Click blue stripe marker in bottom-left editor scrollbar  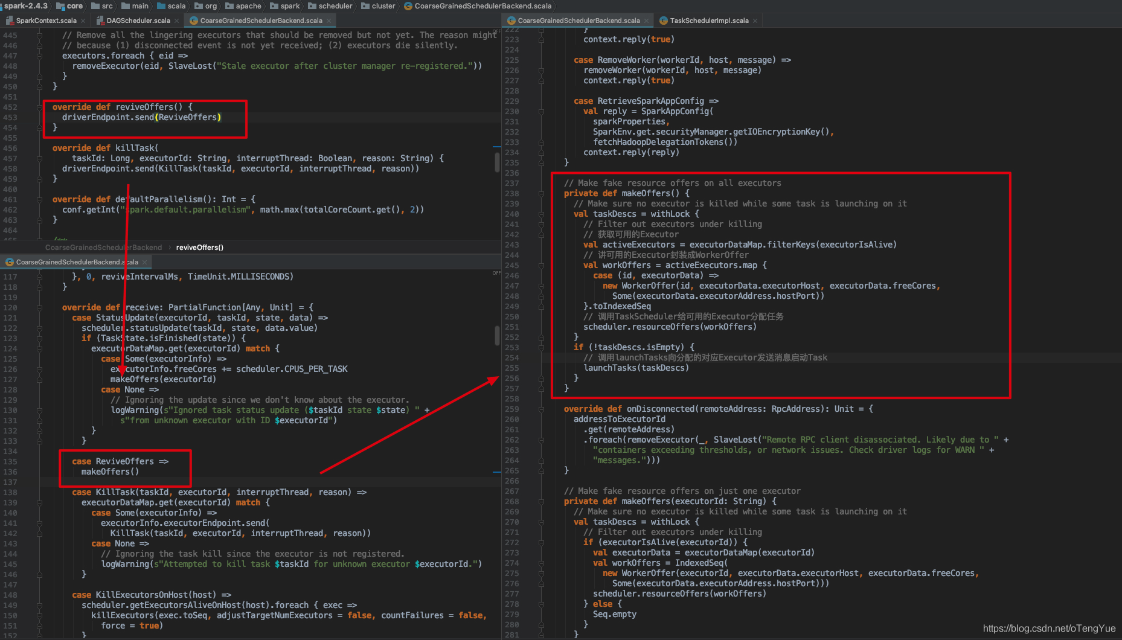tap(497, 472)
